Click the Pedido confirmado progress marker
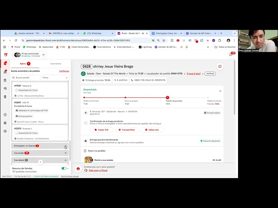 point(84,97)
